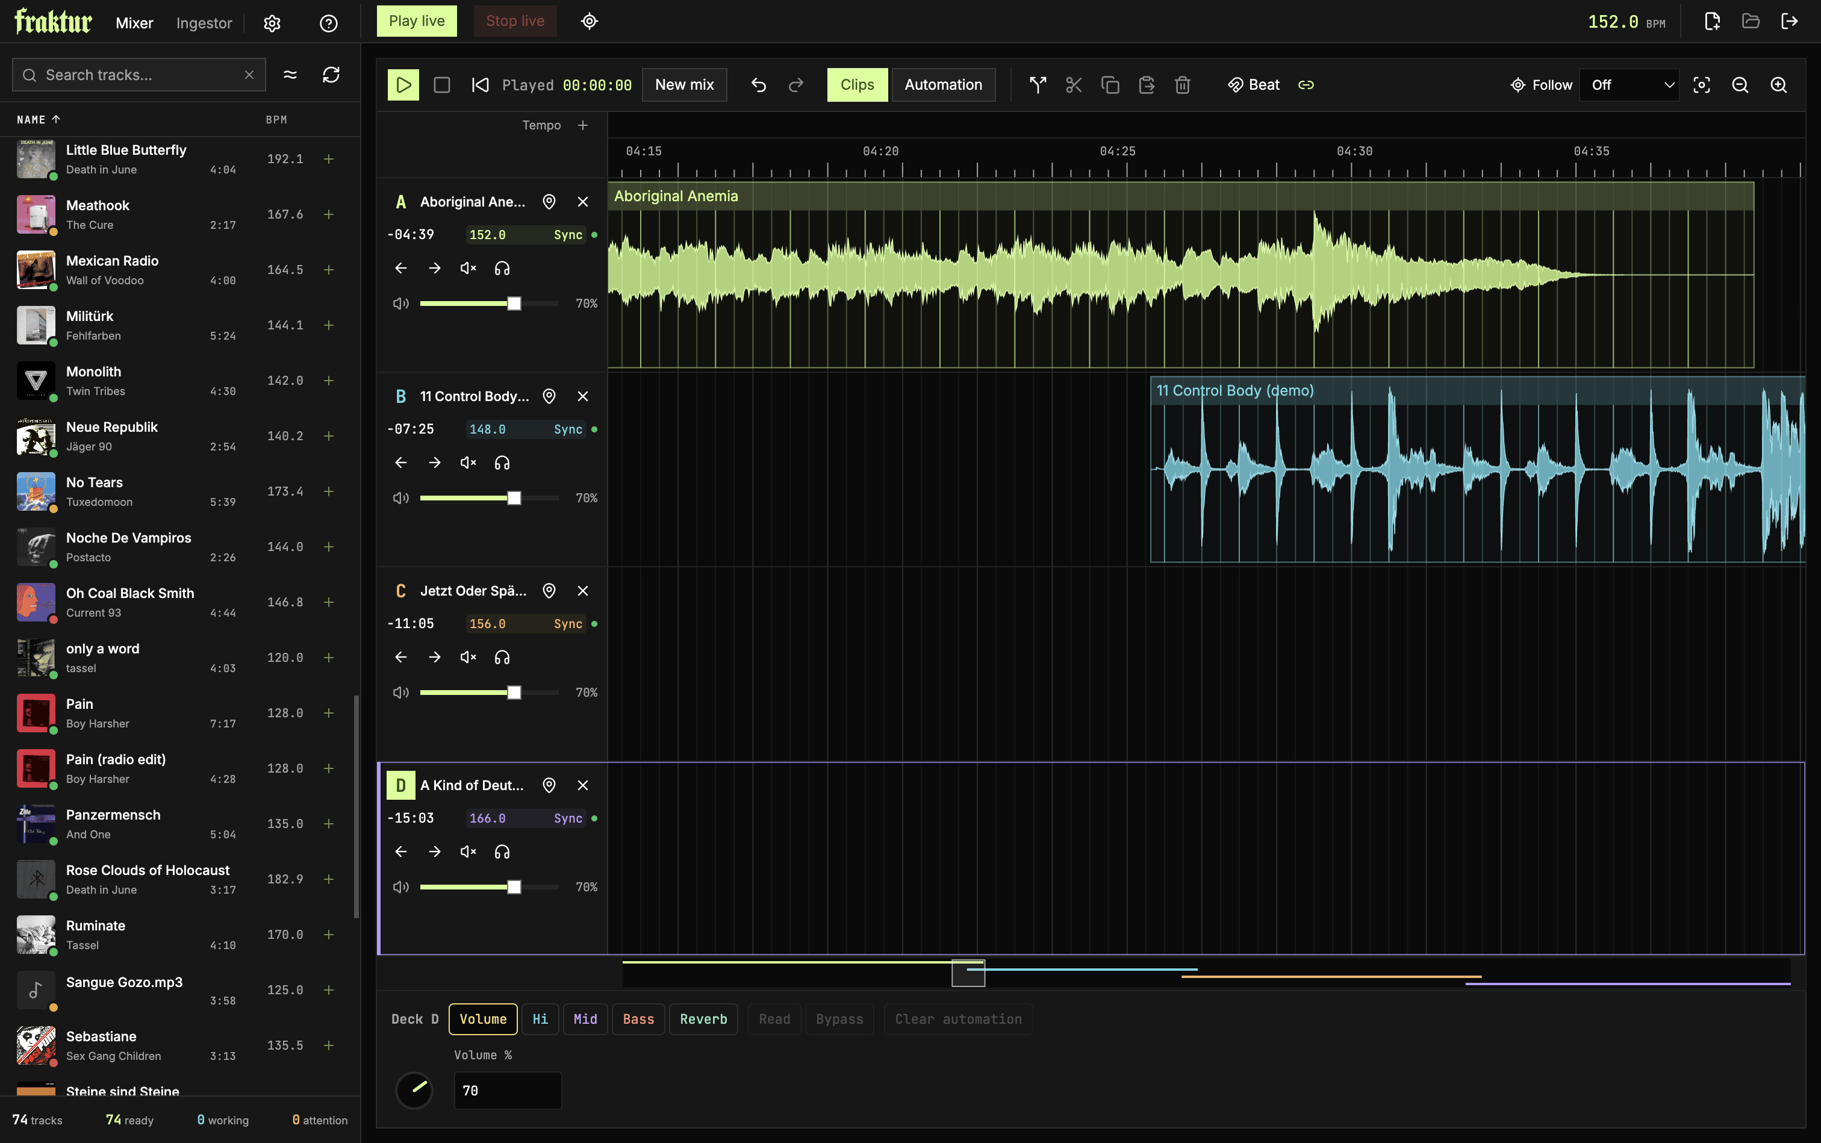Image resolution: width=1821 pixels, height=1143 pixels.
Task: Select the Bass automation button
Action: click(638, 1019)
